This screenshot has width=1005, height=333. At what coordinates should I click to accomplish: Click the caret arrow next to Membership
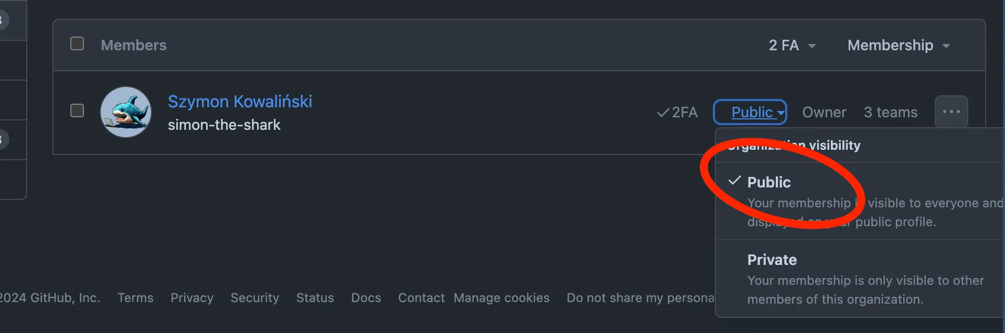[946, 46]
